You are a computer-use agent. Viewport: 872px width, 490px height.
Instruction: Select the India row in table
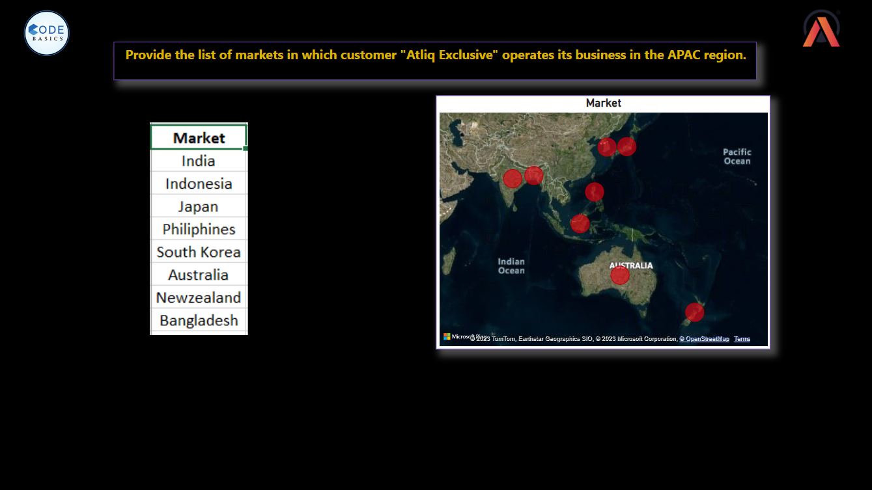[199, 161]
